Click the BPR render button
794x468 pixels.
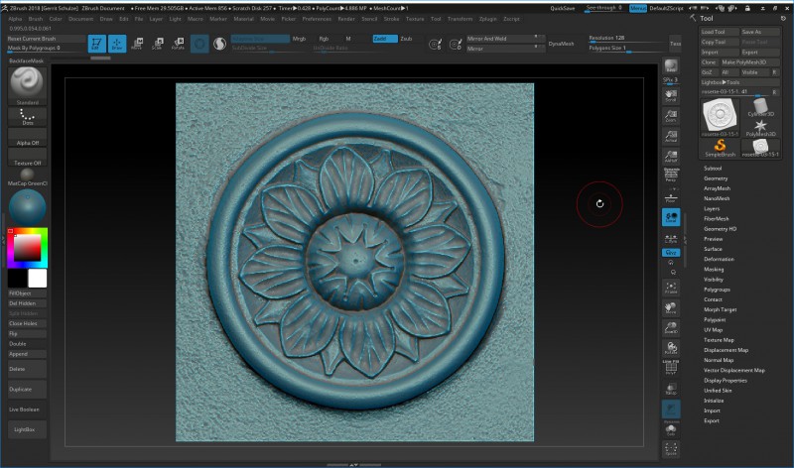click(x=671, y=65)
